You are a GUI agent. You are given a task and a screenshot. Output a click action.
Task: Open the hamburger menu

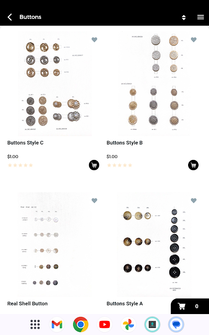click(201, 17)
